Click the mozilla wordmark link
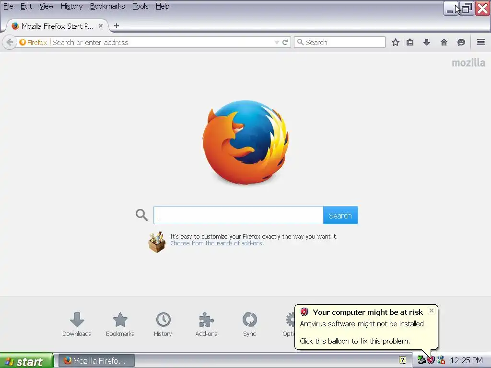The image size is (491, 368). pos(468,63)
